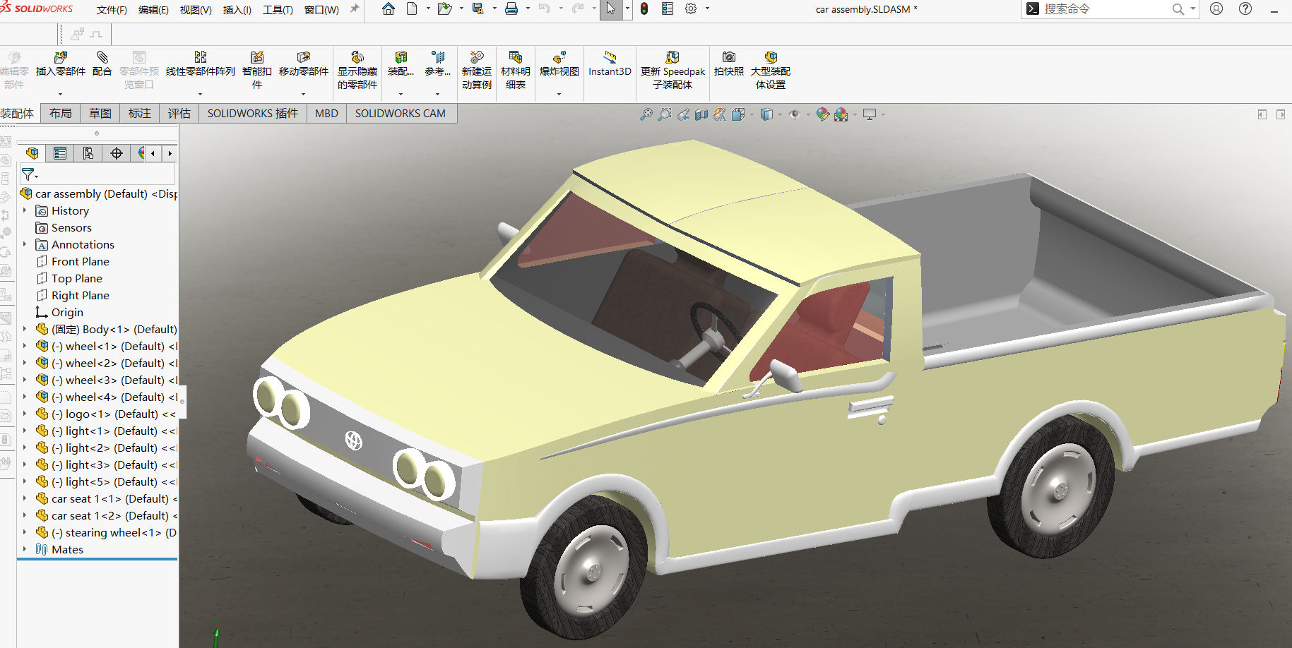Toggle the menu bar pin
Viewport: 1292px width, 648px height.
click(x=355, y=9)
